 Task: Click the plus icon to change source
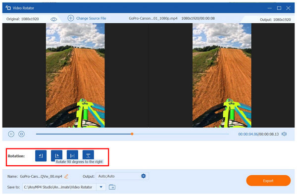coord(71,18)
